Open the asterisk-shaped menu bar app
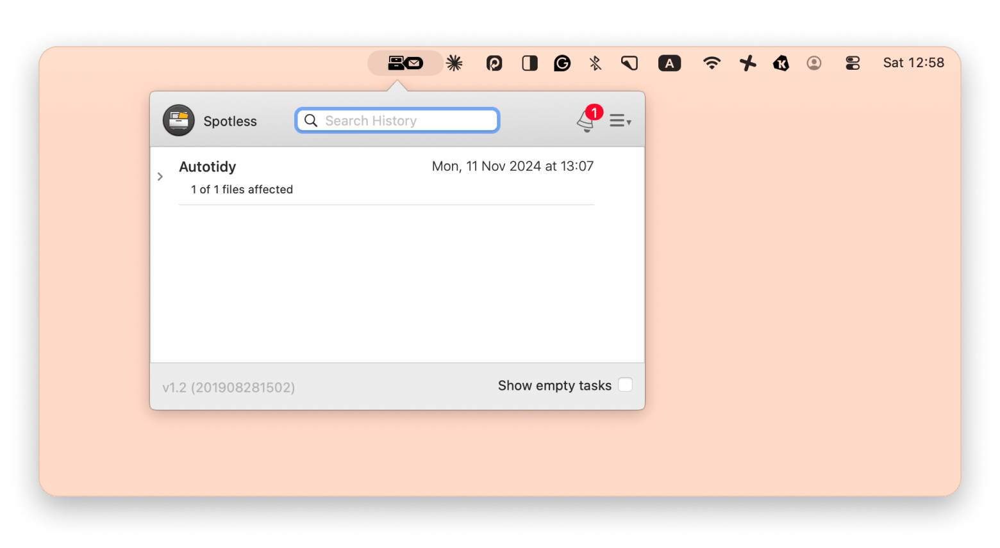Screen dimensions: 1000x548 454,63
